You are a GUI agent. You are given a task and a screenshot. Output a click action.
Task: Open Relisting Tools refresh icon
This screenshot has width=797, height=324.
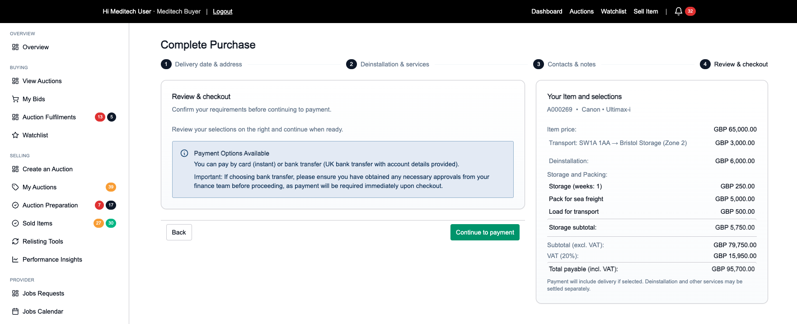pos(15,241)
